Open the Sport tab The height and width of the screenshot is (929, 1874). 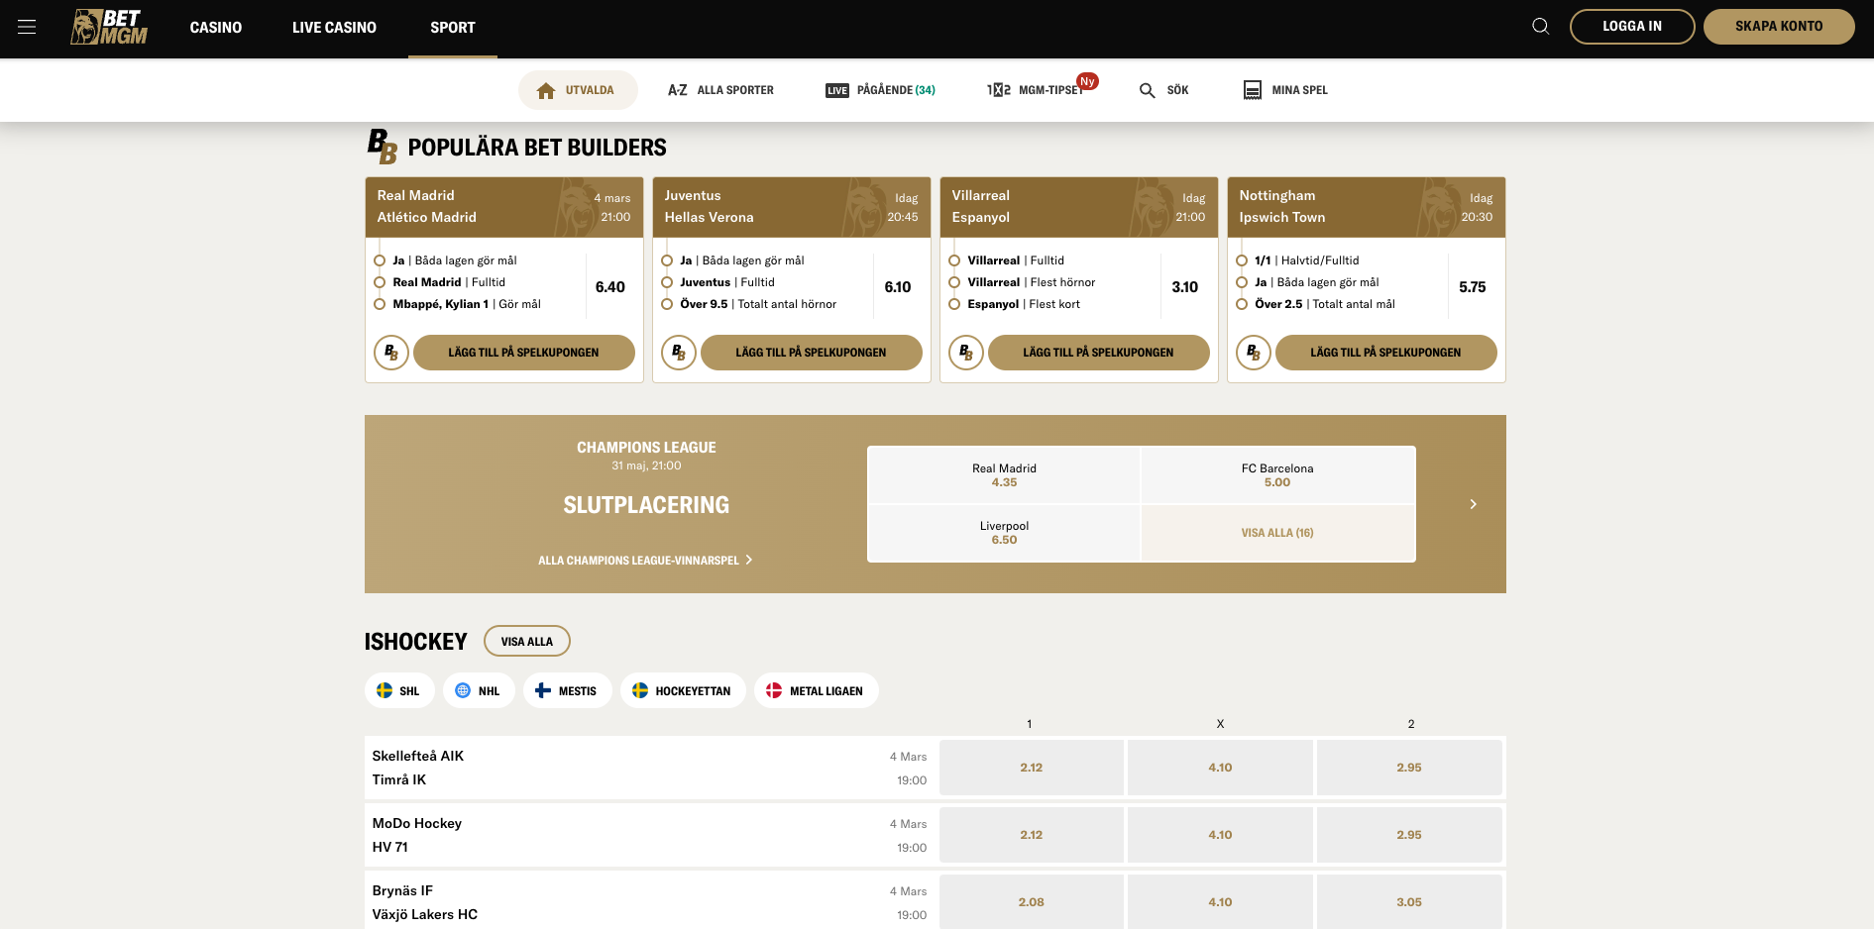point(453,28)
